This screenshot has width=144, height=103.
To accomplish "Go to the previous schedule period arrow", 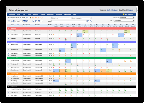I will tap(9, 21).
